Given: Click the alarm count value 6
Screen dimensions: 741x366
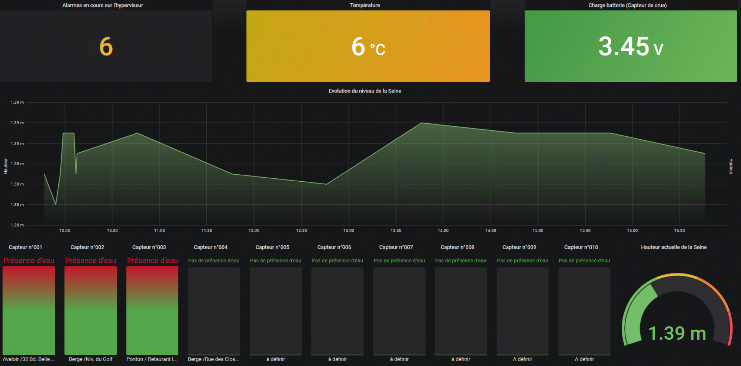Looking at the screenshot, I should point(106,47).
